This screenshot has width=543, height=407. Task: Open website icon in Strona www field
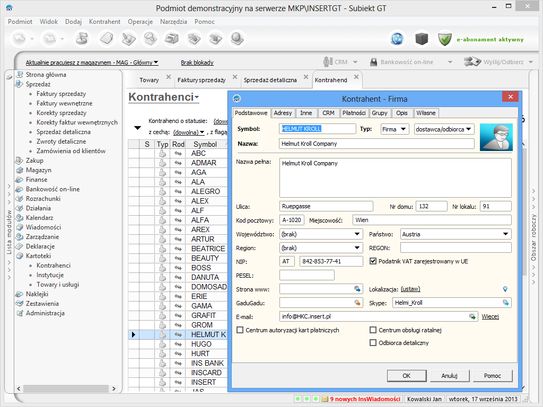pos(358,289)
